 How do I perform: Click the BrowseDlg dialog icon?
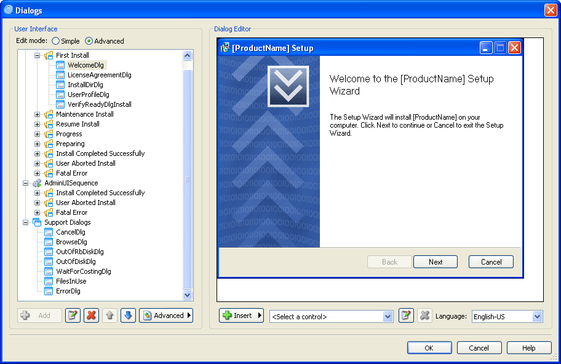click(x=49, y=242)
